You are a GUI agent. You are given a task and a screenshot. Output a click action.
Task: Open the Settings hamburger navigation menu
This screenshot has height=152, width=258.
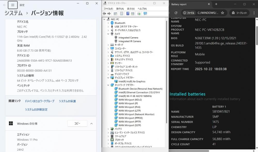pyautogui.click(x=13, y=5)
